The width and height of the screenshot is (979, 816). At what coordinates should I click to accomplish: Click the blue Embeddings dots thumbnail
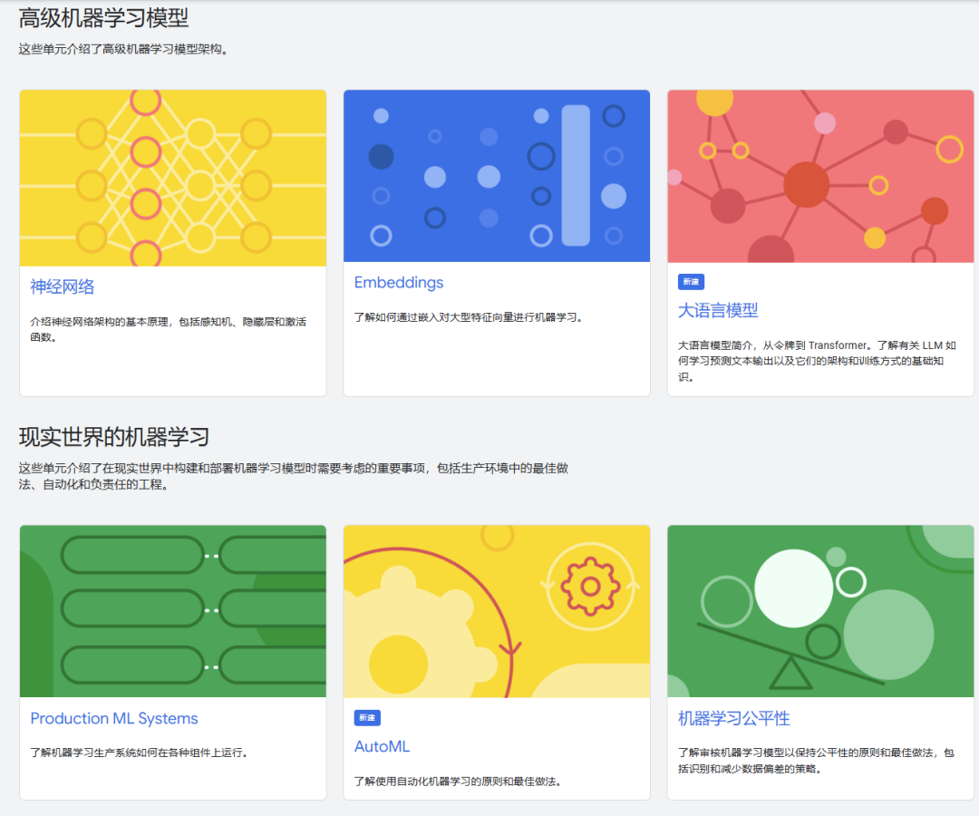[497, 176]
